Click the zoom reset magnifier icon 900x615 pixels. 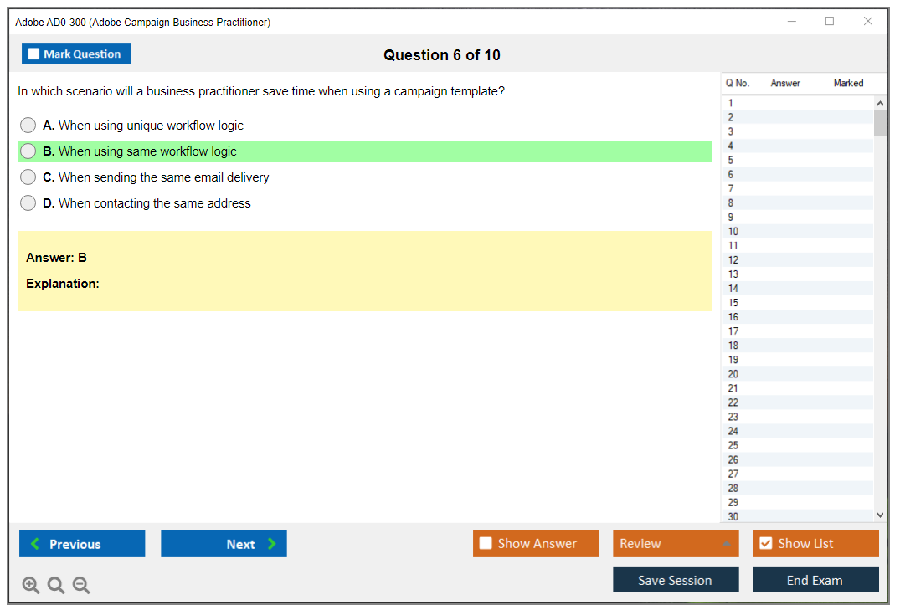[x=56, y=586]
